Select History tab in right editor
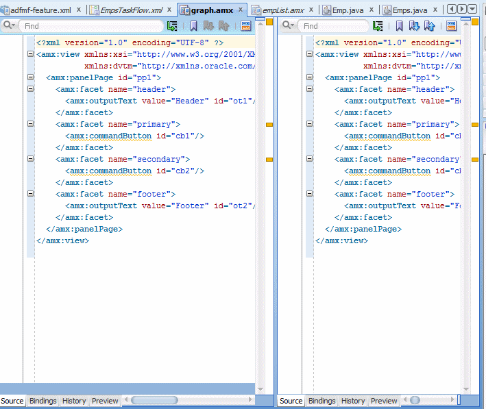This screenshot has width=486, height=409. click(353, 401)
